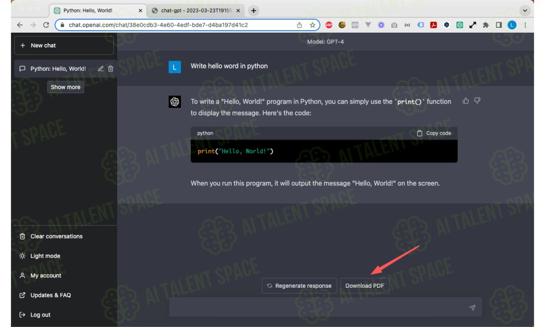The height and width of the screenshot is (327, 545).
Task: Open the Python: Hello, World! conversation
Action: [x=58, y=69]
